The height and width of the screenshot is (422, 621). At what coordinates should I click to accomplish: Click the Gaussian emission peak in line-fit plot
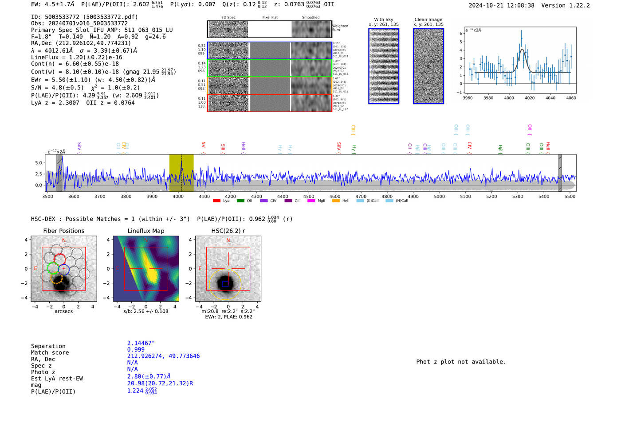point(522,50)
